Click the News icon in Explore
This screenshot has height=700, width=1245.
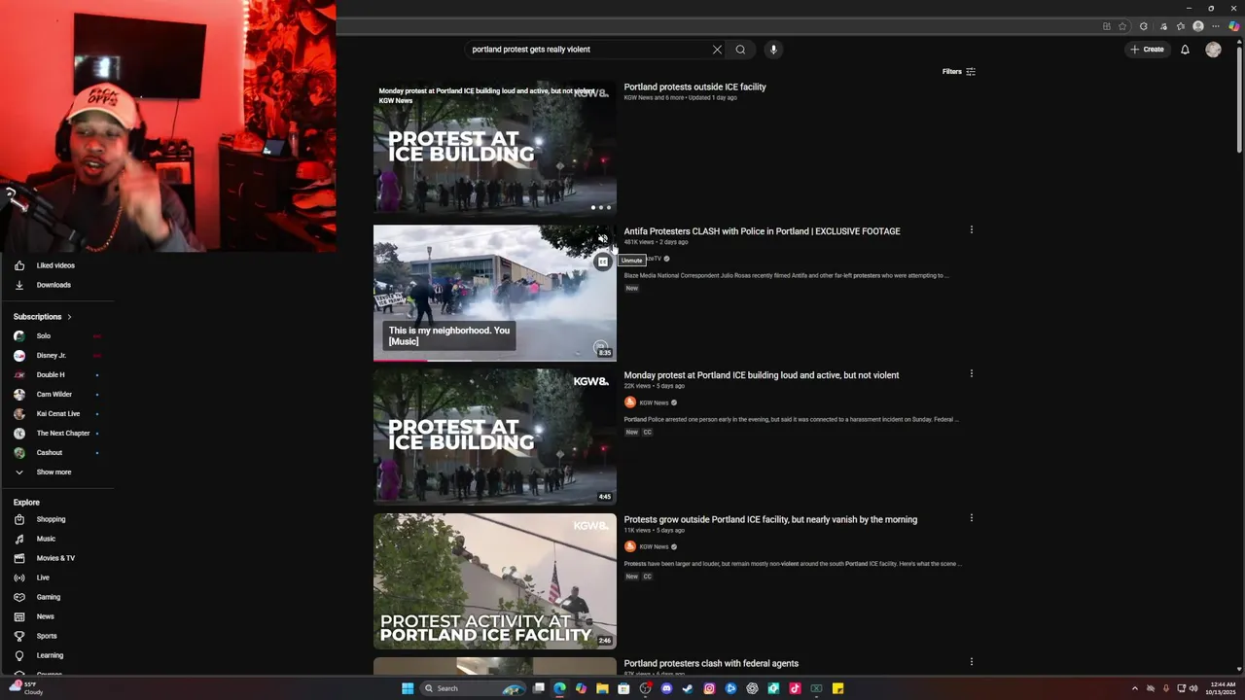pos(18,616)
